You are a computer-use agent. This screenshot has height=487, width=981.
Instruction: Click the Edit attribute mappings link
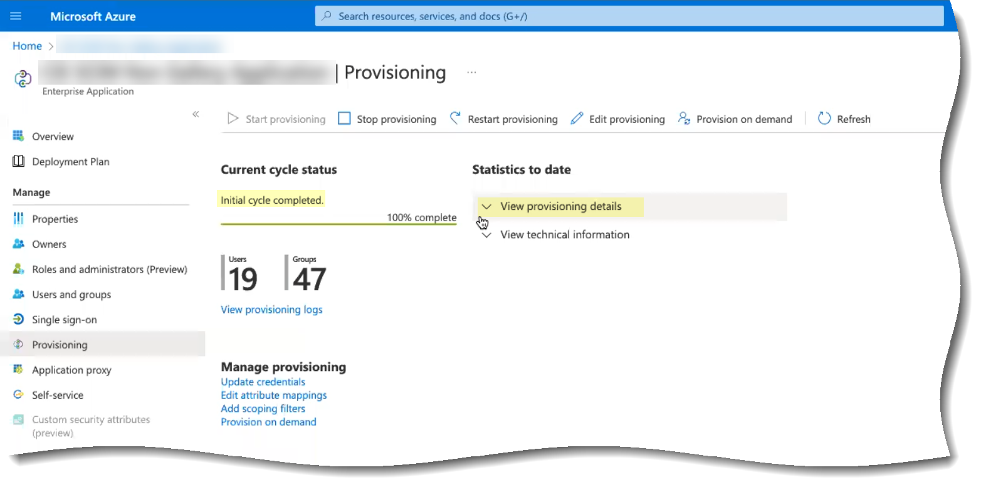[273, 395]
